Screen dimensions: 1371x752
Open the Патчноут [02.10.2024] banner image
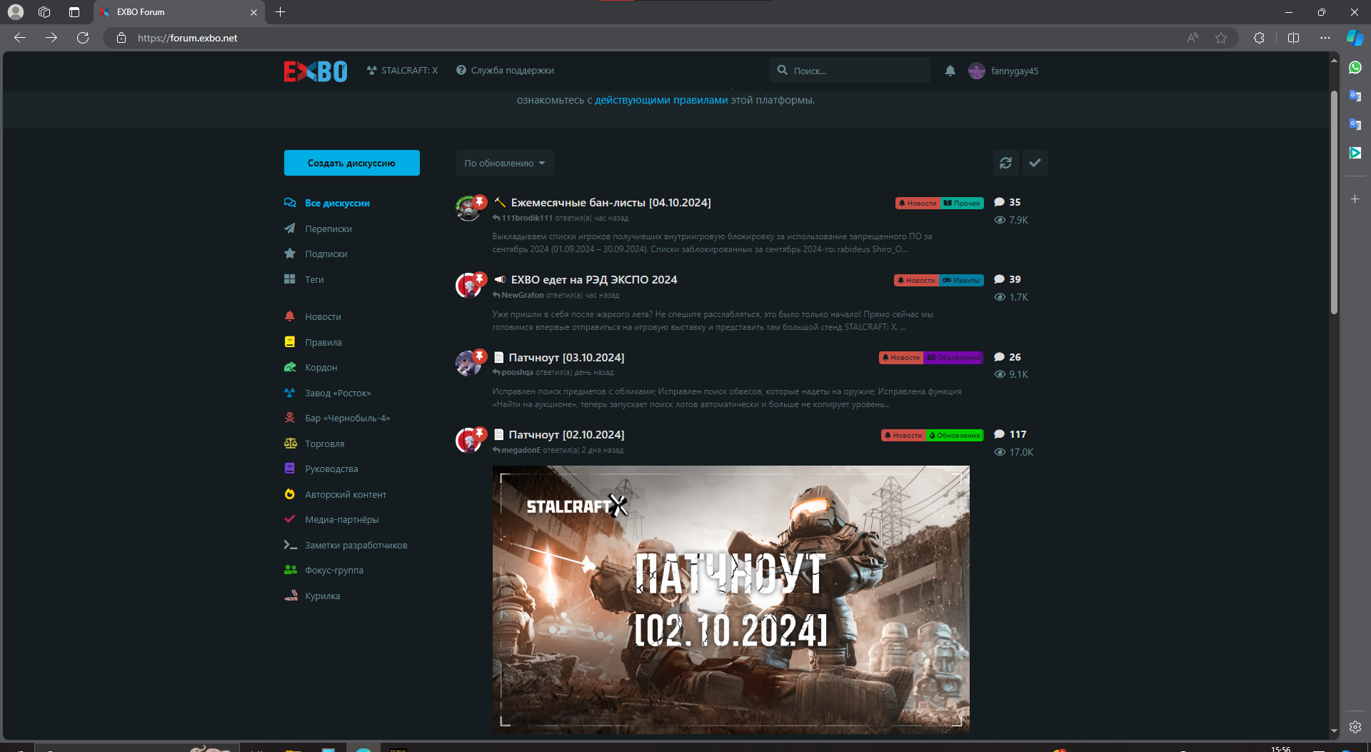730,600
